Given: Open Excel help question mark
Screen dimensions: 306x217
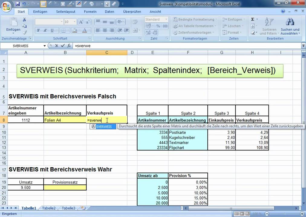Looking at the screenshot, I should pos(283,11).
